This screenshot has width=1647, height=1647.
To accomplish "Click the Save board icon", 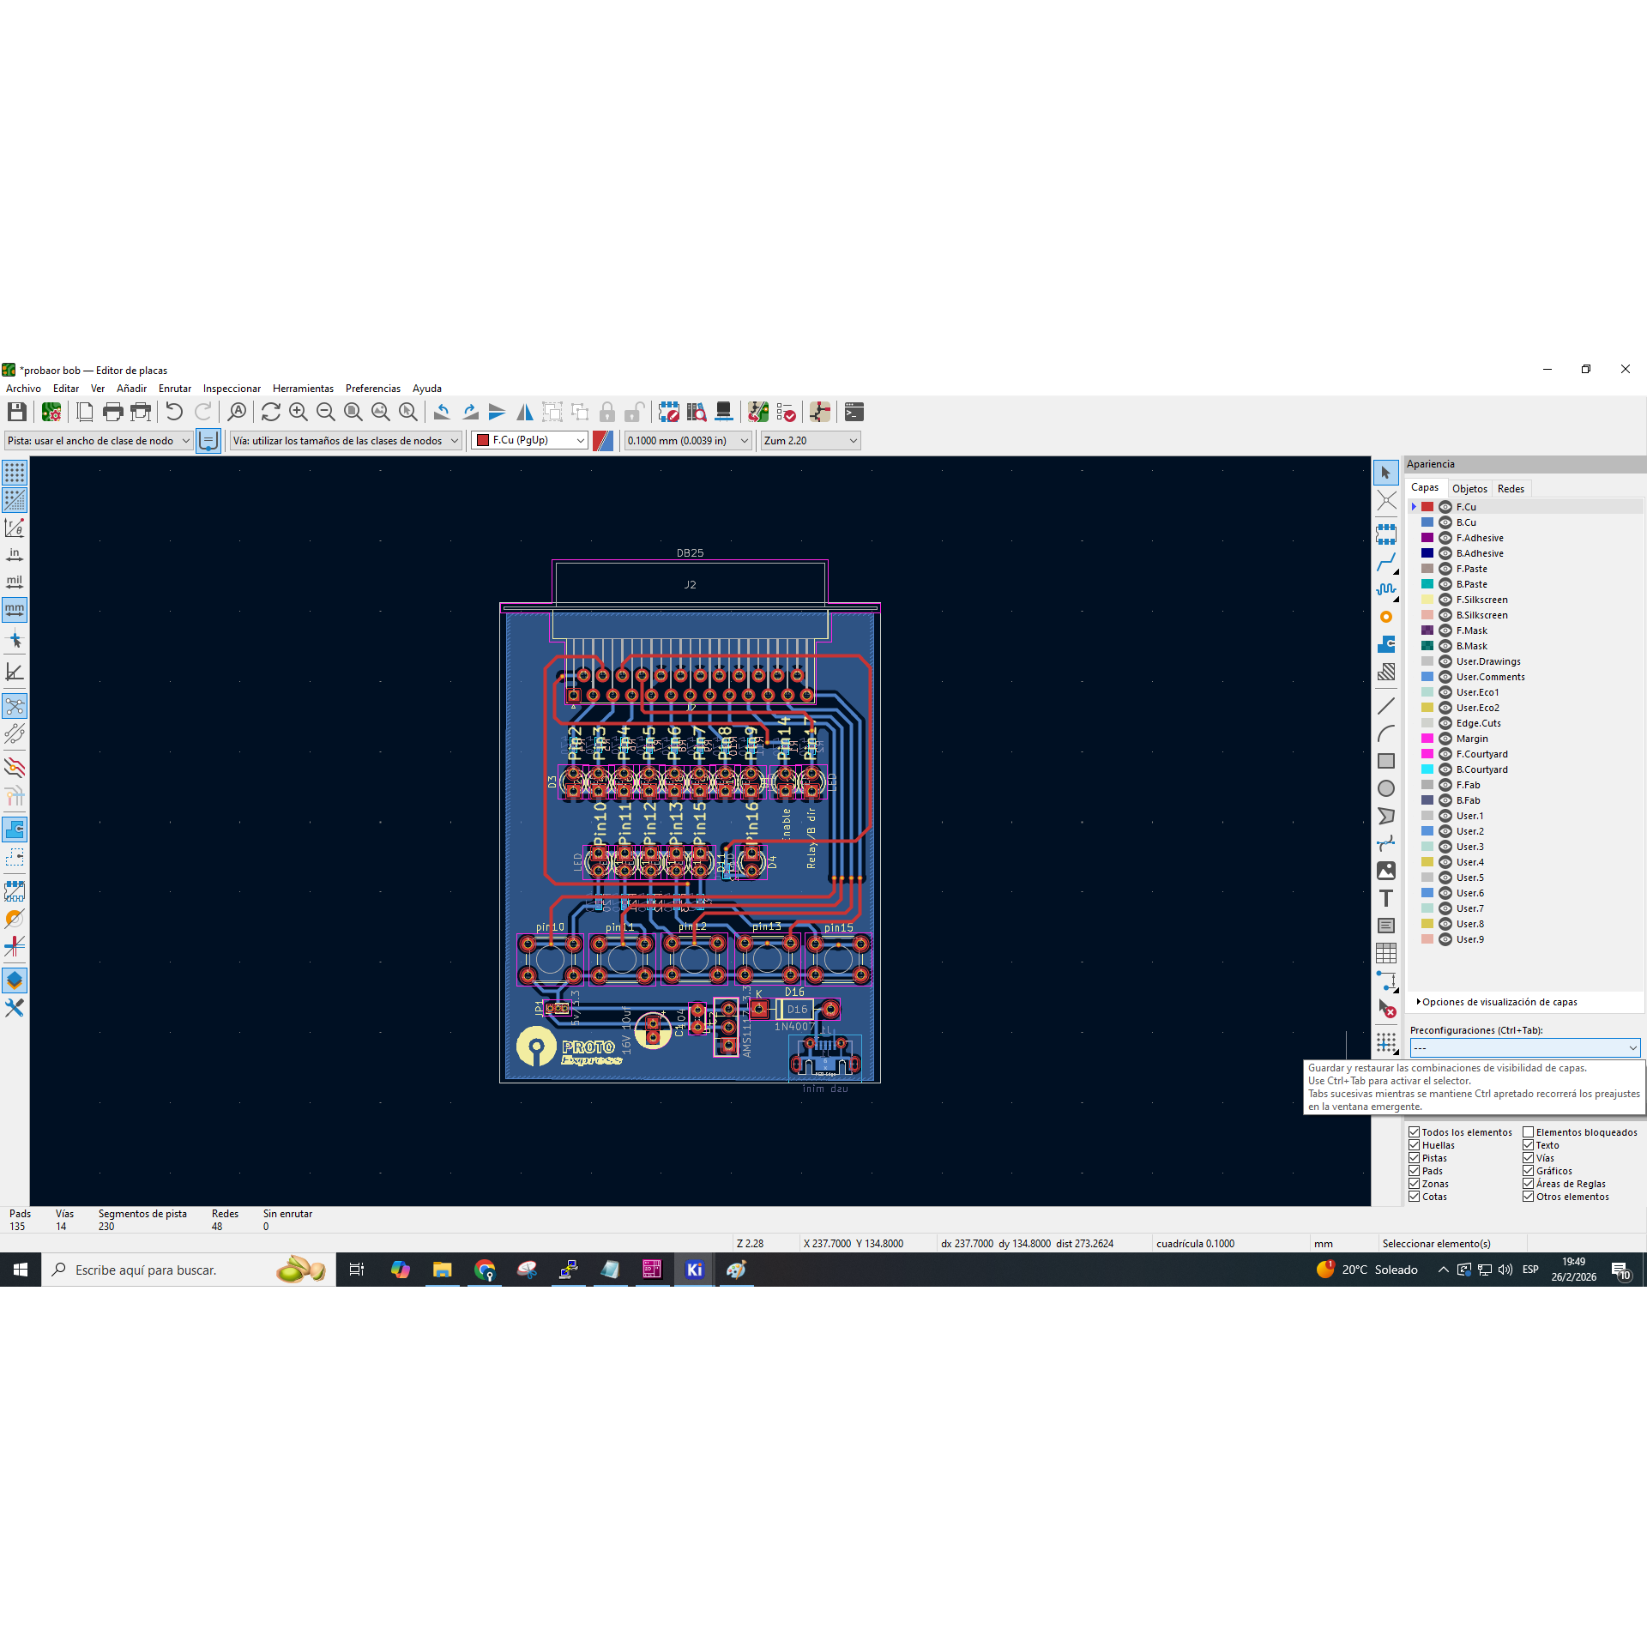I will tap(16, 413).
